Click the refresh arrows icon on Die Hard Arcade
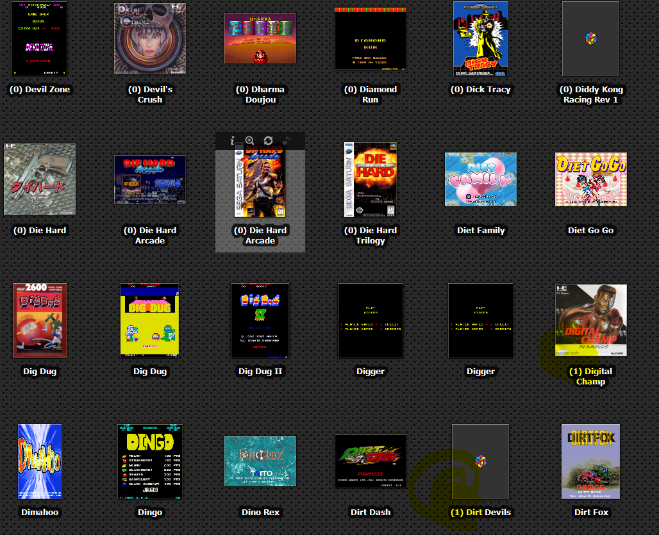The height and width of the screenshot is (535, 659). point(268,140)
